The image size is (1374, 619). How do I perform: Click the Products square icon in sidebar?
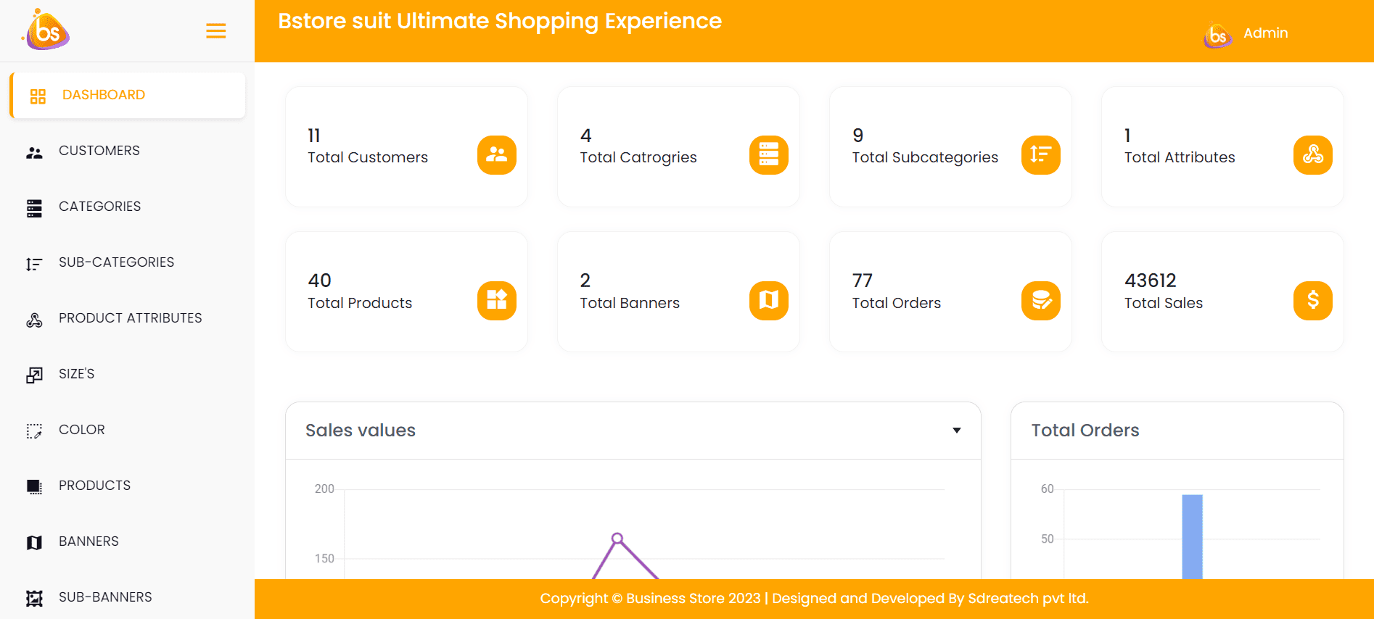34,486
